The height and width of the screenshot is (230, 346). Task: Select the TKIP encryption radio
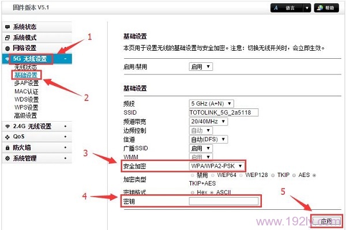pyautogui.click(x=273, y=175)
